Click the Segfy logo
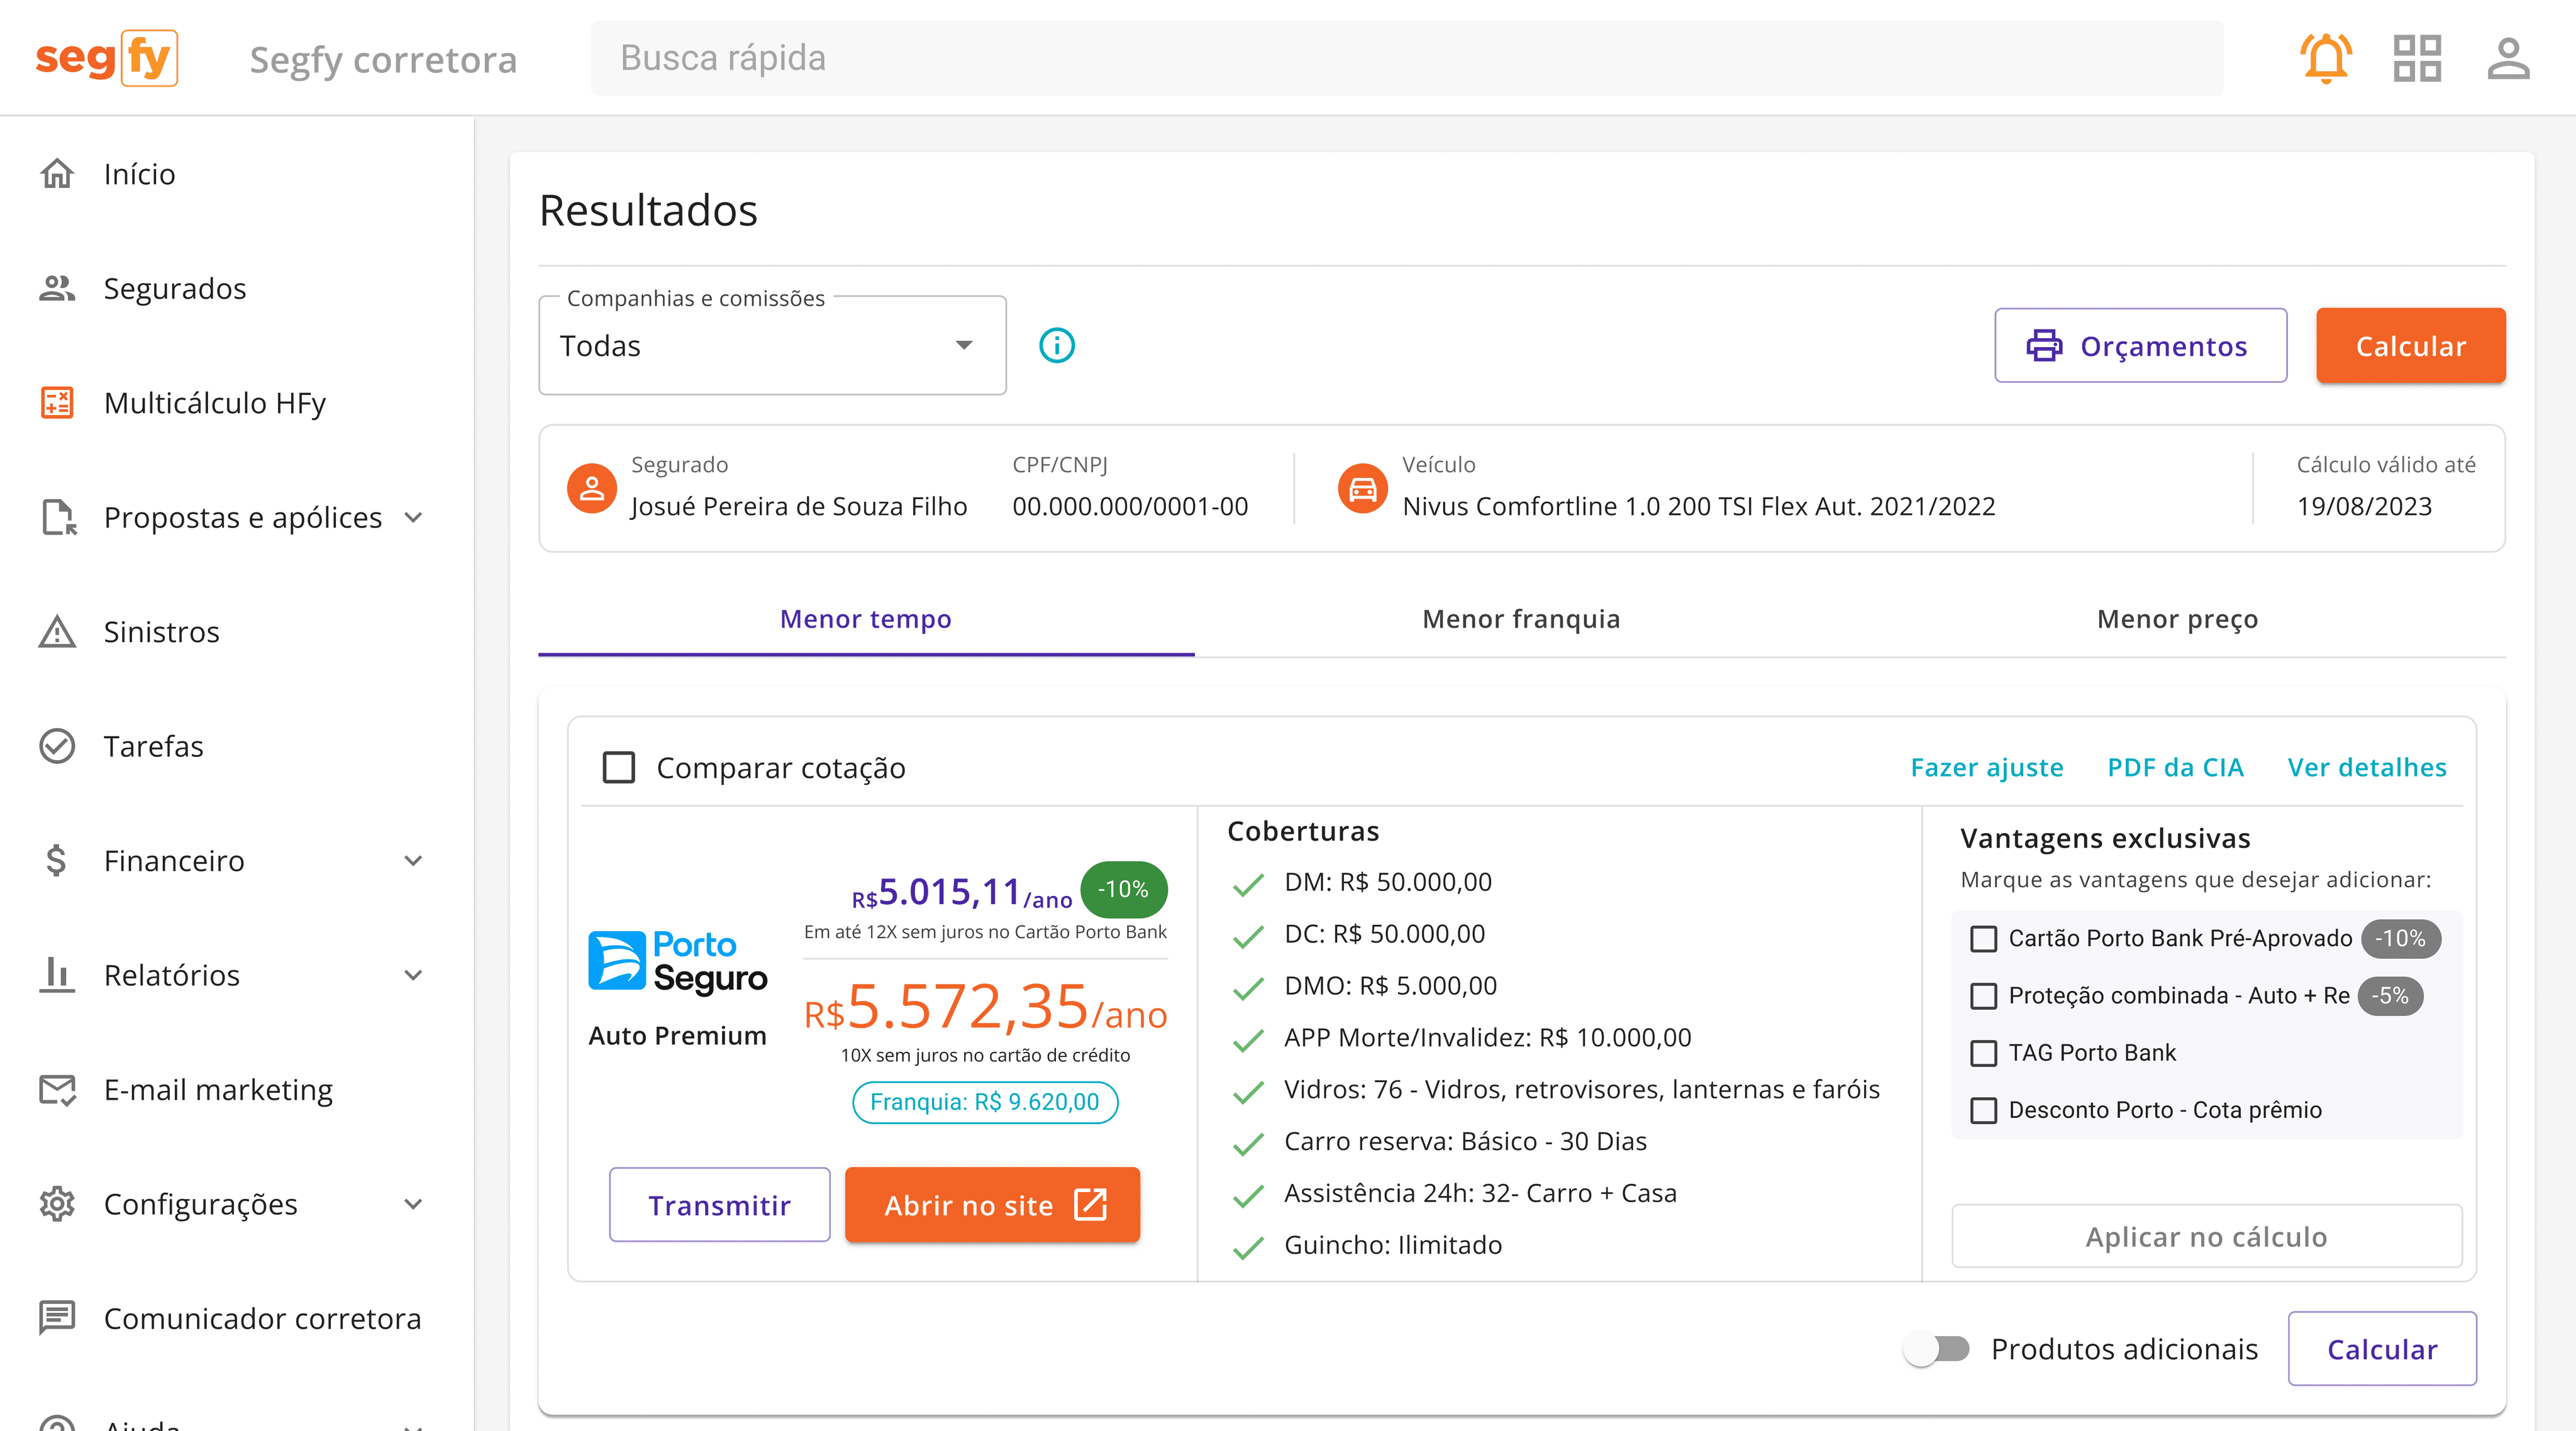 pyautogui.click(x=107, y=58)
